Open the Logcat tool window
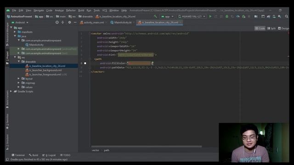Image resolution: width=294 pixels, height=165 pixels. pyautogui.click(x=49, y=155)
